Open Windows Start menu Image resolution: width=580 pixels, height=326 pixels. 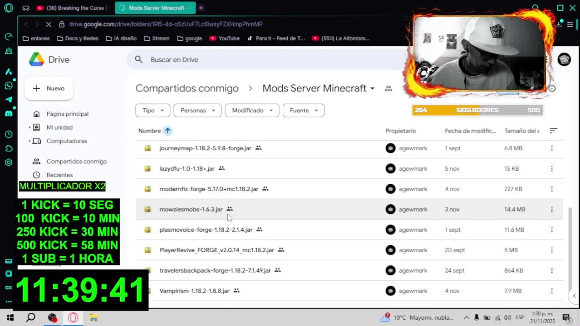click(10, 318)
